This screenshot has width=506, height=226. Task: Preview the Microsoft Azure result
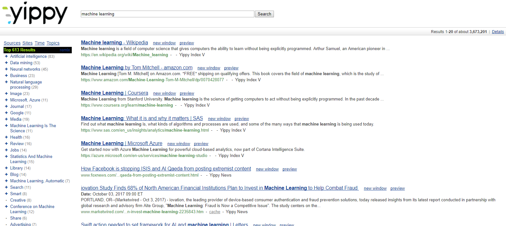pyautogui.click(x=201, y=144)
